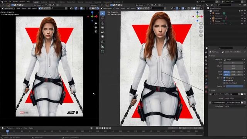Viewport: 247px width, 139px height.
Task: Toggle visibility eye for the Camera object
Action: click(x=245, y=14)
